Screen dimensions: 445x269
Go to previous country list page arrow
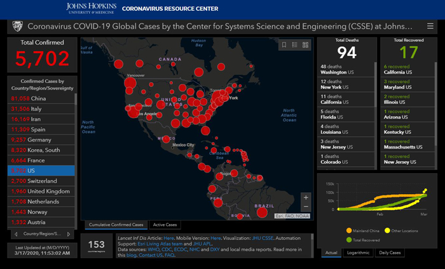pyautogui.click(x=16, y=234)
